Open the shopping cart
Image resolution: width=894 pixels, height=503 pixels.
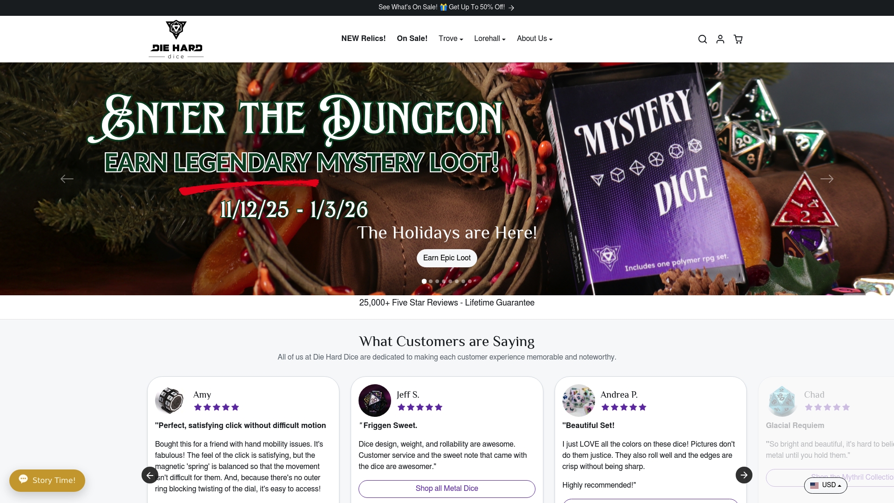[738, 39]
